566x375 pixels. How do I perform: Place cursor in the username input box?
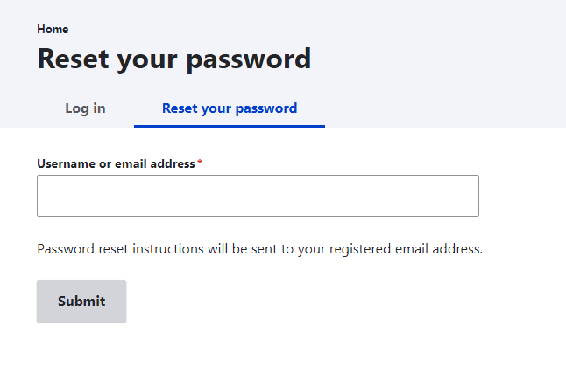point(258,196)
